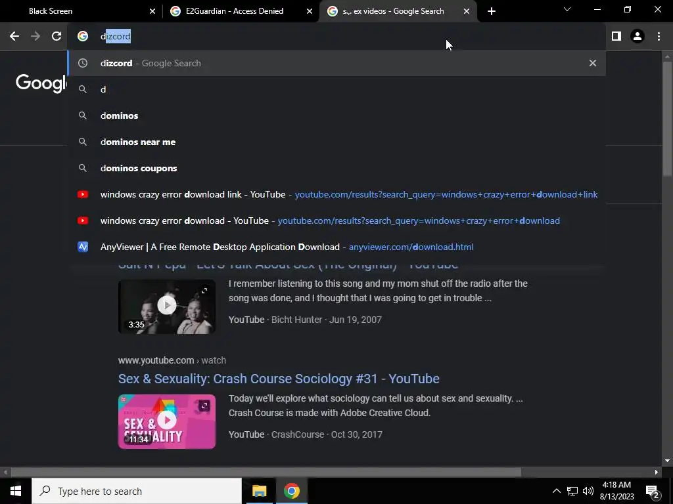Open the profile avatar menu
The width and height of the screenshot is (673, 504).
coord(638,37)
